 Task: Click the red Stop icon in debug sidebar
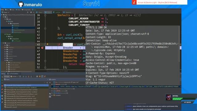[x=2, y=86]
